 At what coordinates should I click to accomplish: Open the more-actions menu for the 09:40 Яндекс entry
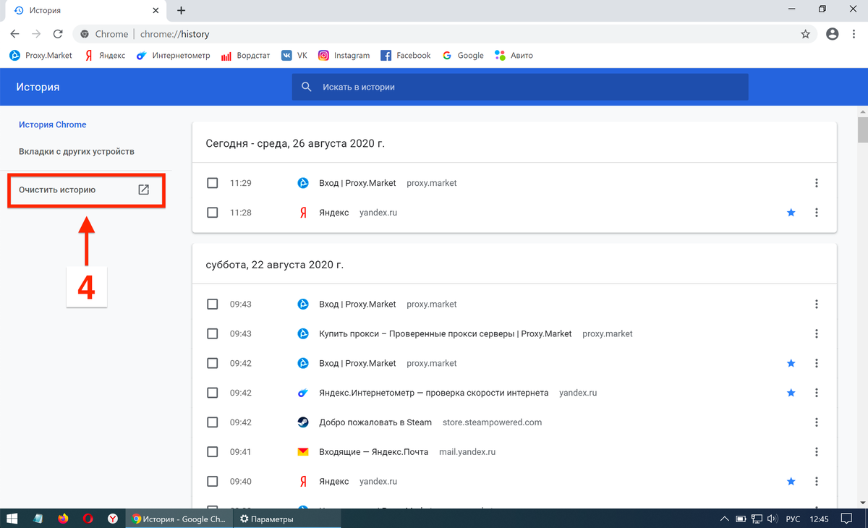(816, 481)
